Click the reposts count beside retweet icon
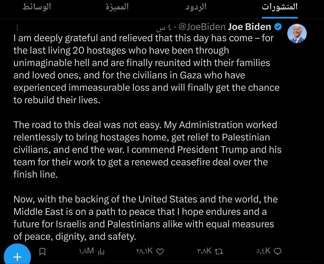The height and width of the screenshot is (264, 324). tap(204, 251)
